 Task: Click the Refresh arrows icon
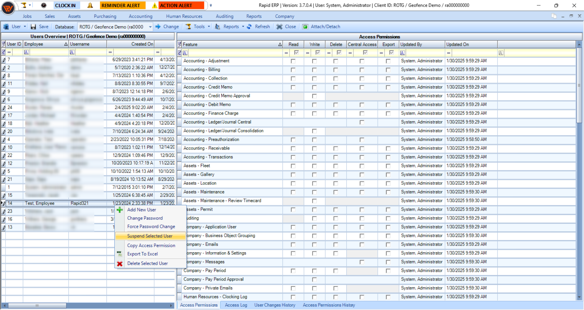[x=249, y=27]
